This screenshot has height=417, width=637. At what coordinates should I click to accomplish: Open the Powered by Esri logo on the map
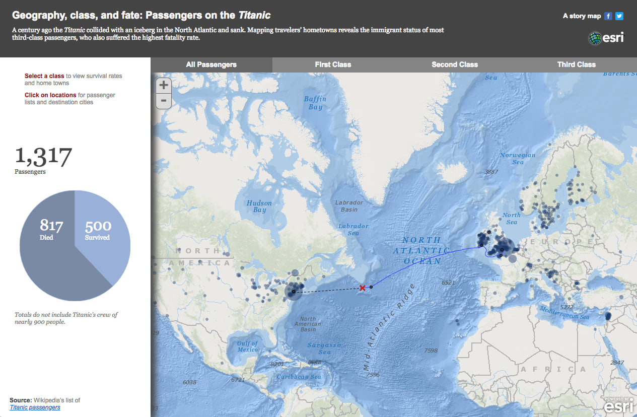click(x=619, y=404)
